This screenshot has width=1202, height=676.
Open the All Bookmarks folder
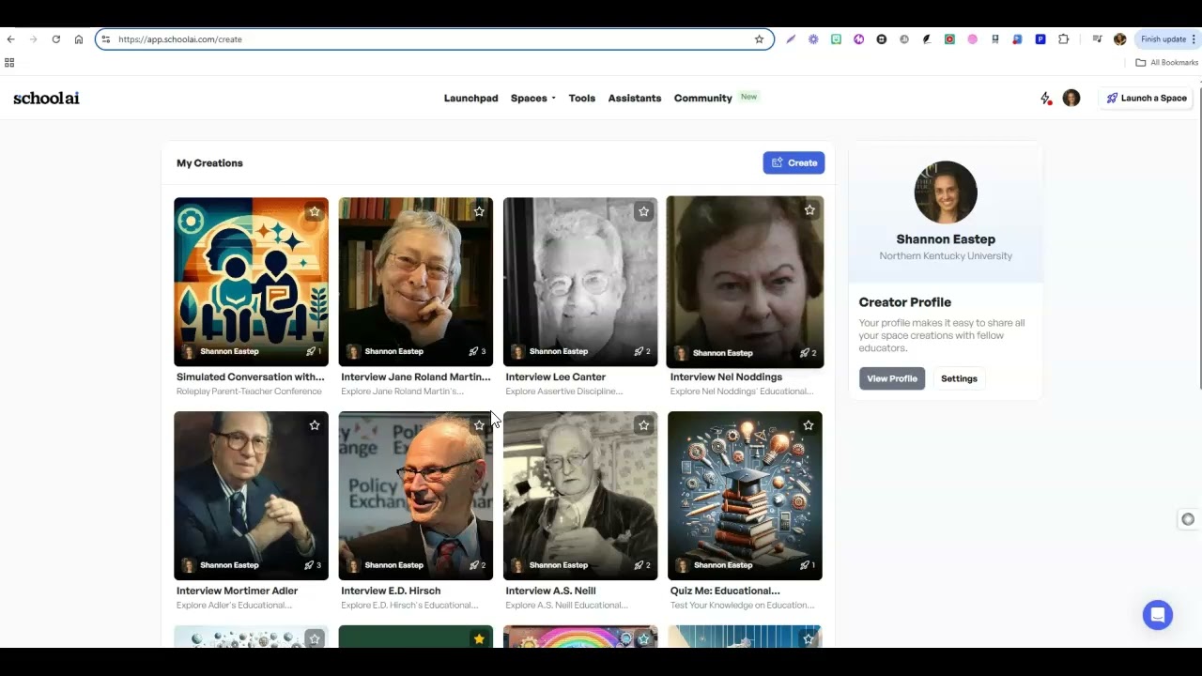pyautogui.click(x=1166, y=63)
